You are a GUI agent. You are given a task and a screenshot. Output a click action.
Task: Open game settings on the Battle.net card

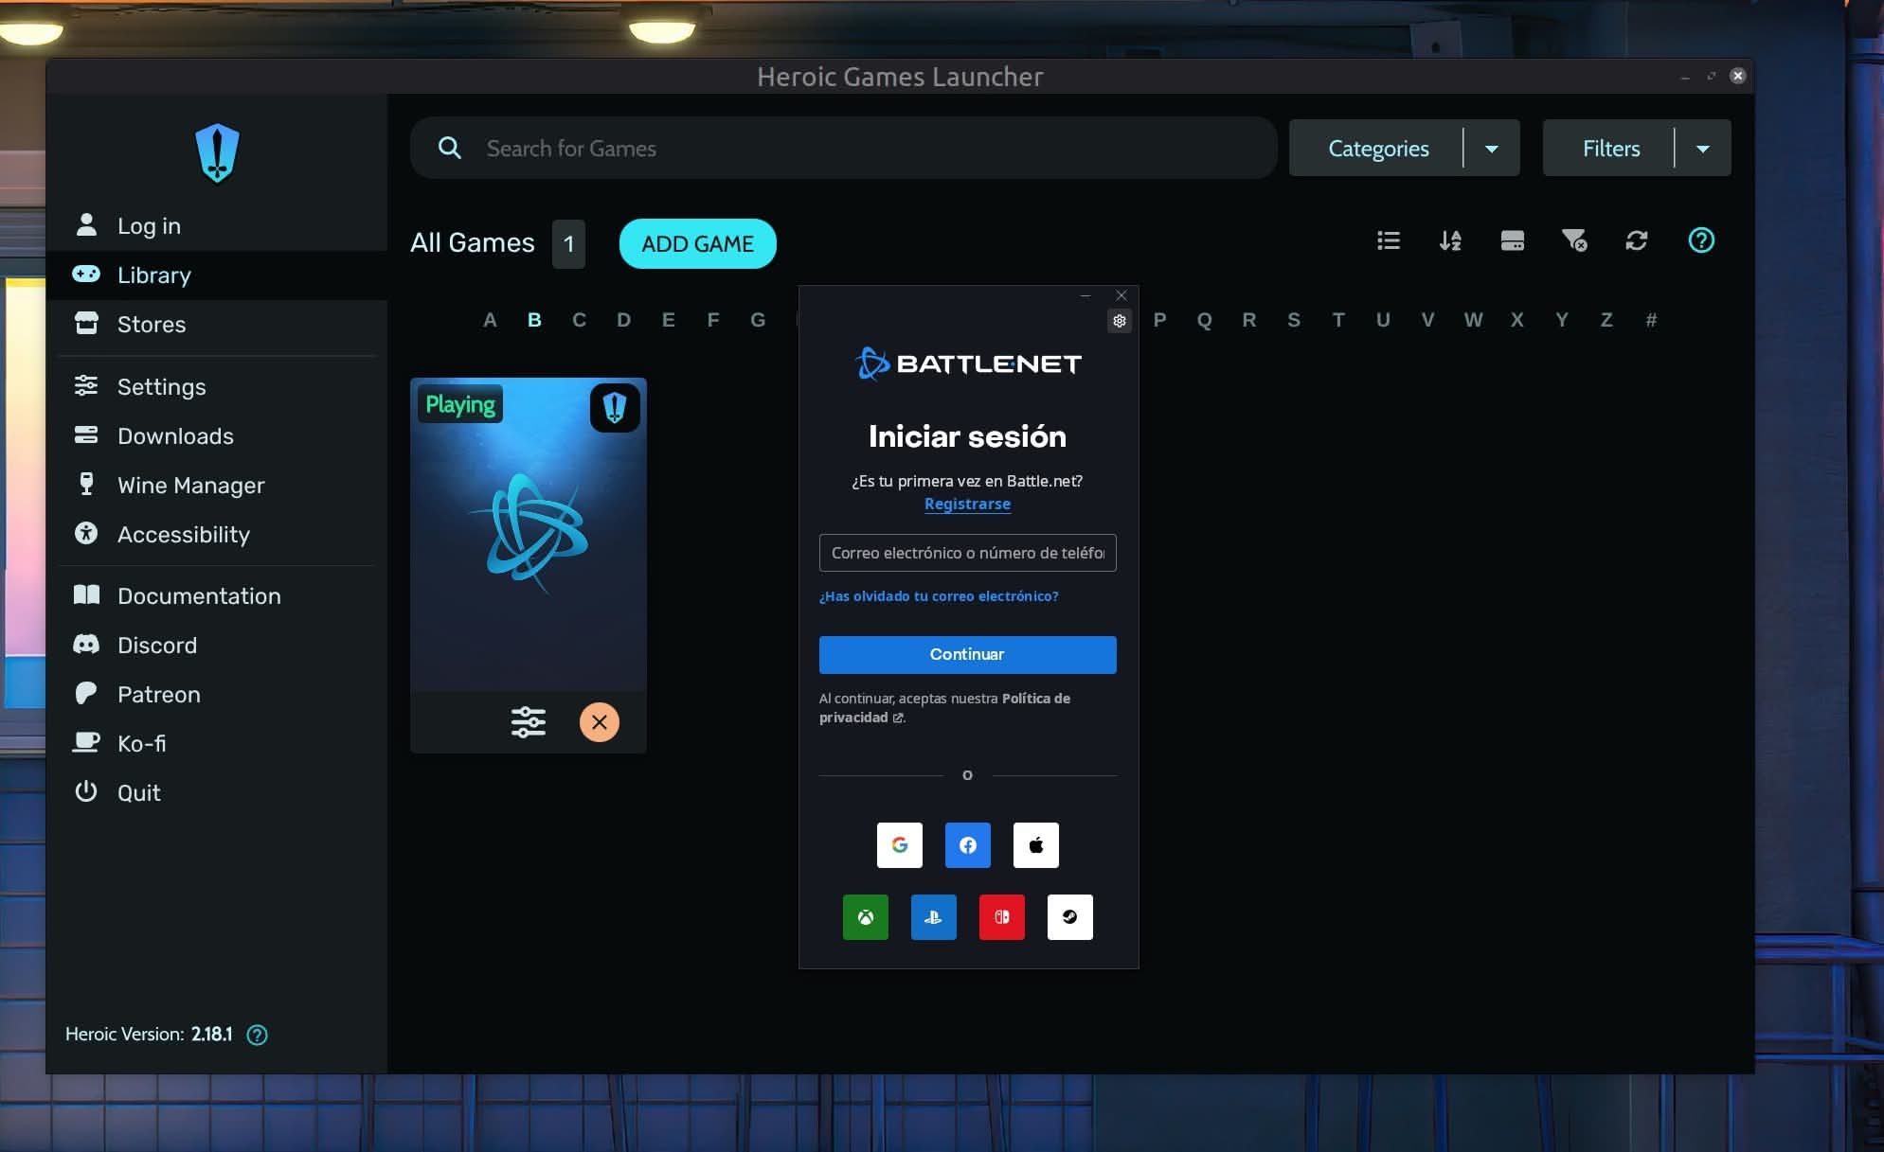[528, 722]
